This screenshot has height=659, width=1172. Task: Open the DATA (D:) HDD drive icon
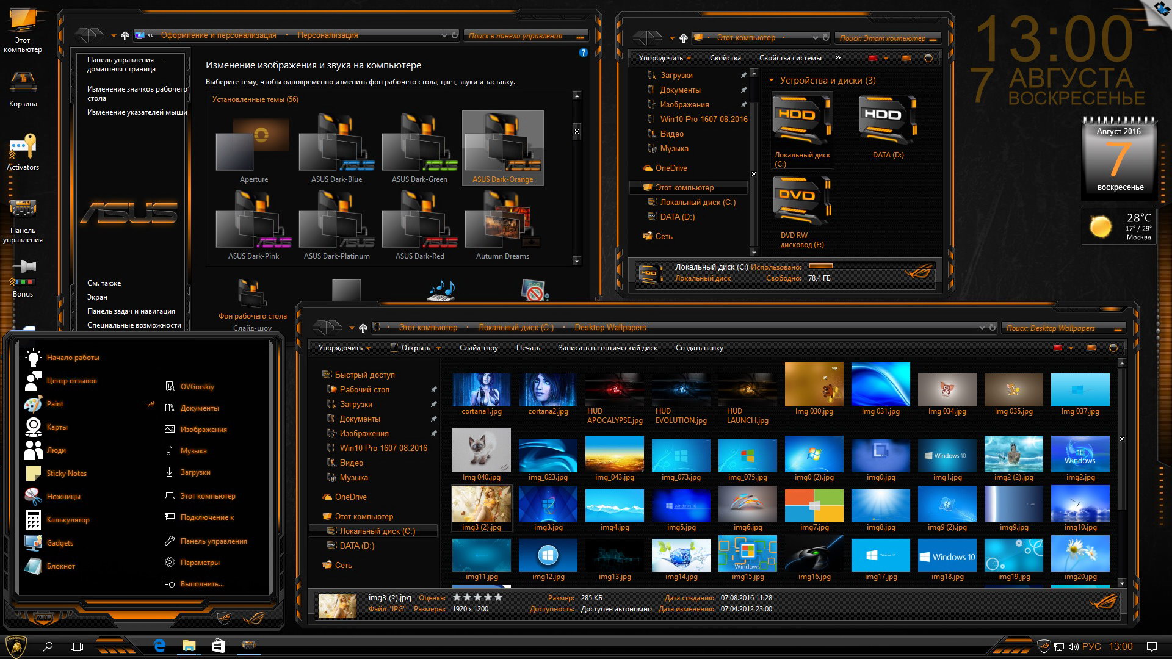[x=888, y=127]
